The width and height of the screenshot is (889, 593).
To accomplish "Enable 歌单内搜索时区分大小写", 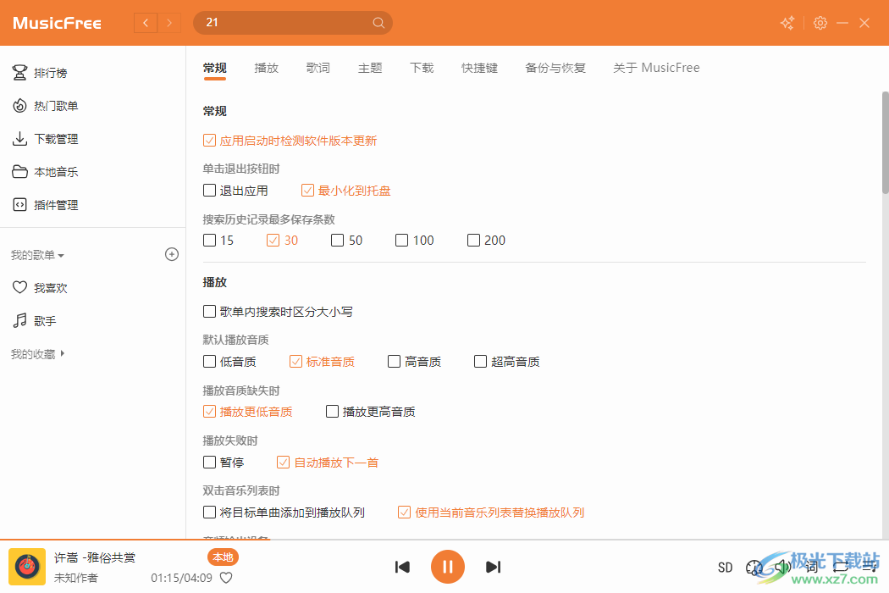I will pos(278,312).
